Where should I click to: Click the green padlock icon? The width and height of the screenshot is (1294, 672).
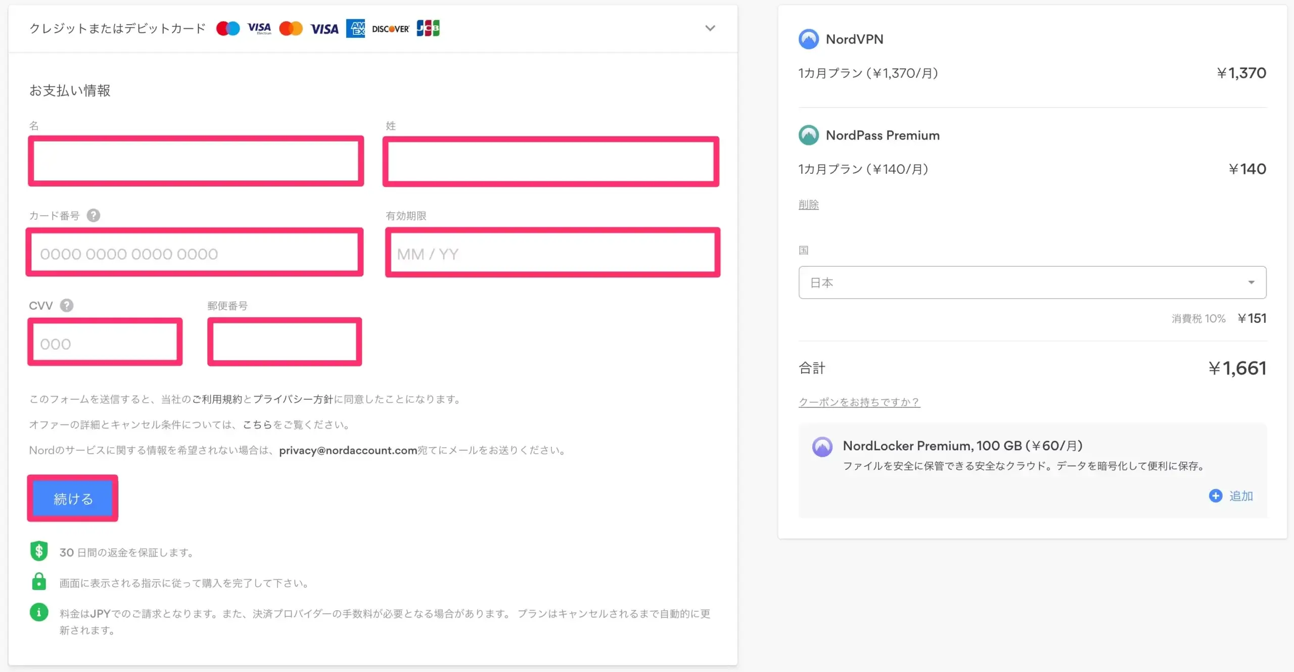point(39,582)
